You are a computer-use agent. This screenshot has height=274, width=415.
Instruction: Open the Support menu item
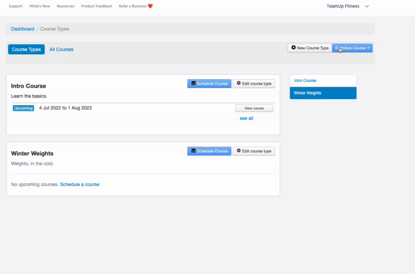pos(16,6)
